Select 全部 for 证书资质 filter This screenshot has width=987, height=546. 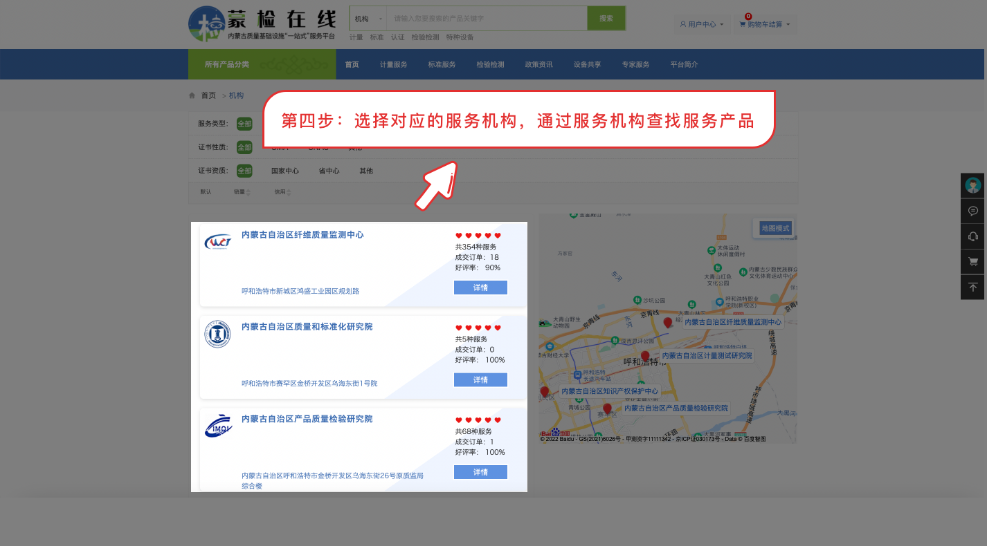tap(244, 171)
